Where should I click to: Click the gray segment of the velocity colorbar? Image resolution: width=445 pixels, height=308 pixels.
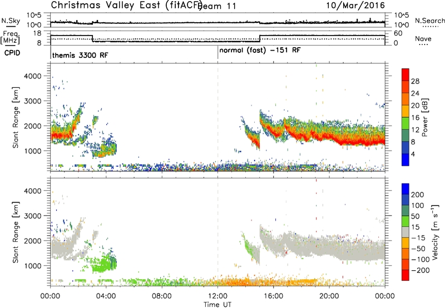pyautogui.click(x=406, y=232)
